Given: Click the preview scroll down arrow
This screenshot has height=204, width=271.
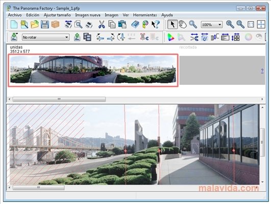Looking at the screenshot, I should tap(262, 182).
